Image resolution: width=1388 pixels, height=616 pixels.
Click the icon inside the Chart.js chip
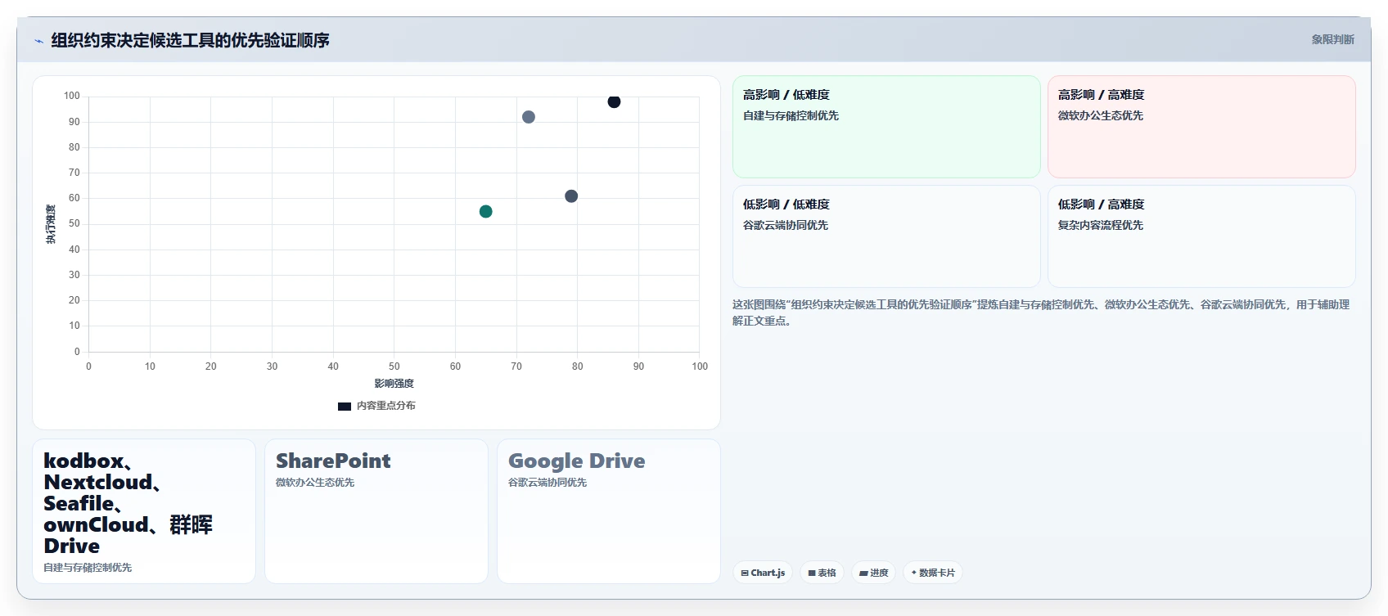(745, 573)
